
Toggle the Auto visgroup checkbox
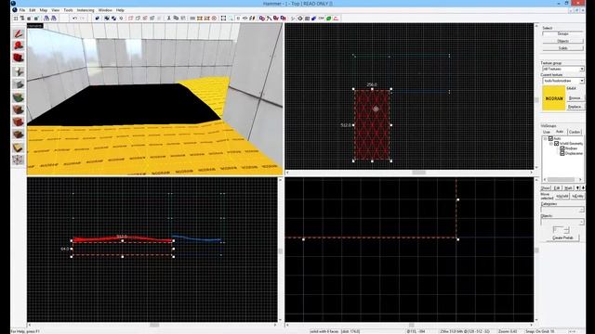550,138
